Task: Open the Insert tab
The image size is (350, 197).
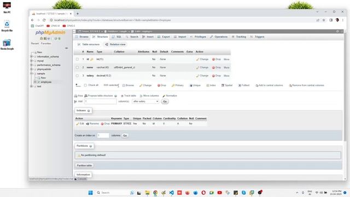Action: (x=148, y=37)
